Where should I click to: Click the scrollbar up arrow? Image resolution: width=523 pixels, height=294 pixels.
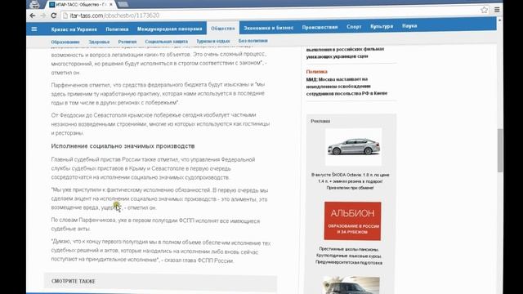coord(499,20)
